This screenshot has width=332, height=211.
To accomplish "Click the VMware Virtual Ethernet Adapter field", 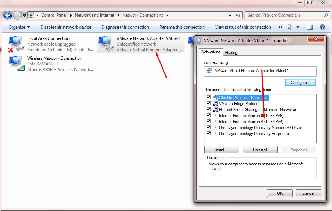I will [x=260, y=71].
